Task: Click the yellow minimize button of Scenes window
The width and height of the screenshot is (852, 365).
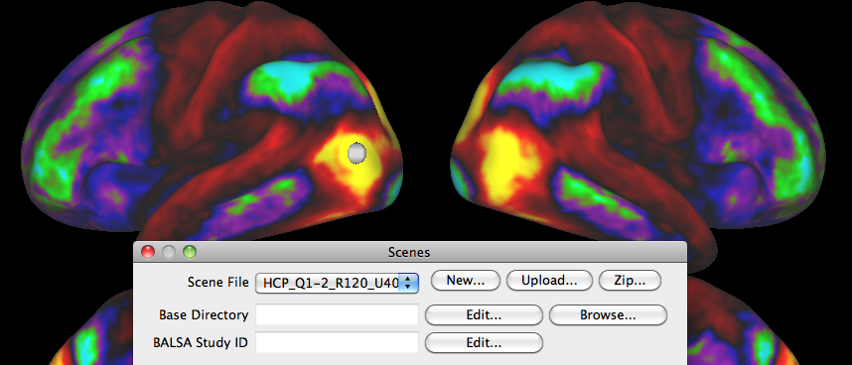Action: (169, 252)
